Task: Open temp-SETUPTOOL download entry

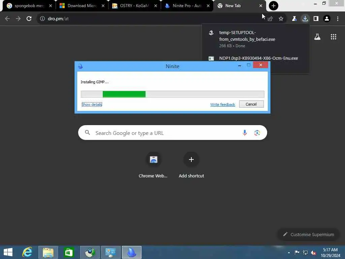Action: pyautogui.click(x=255, y=39)
